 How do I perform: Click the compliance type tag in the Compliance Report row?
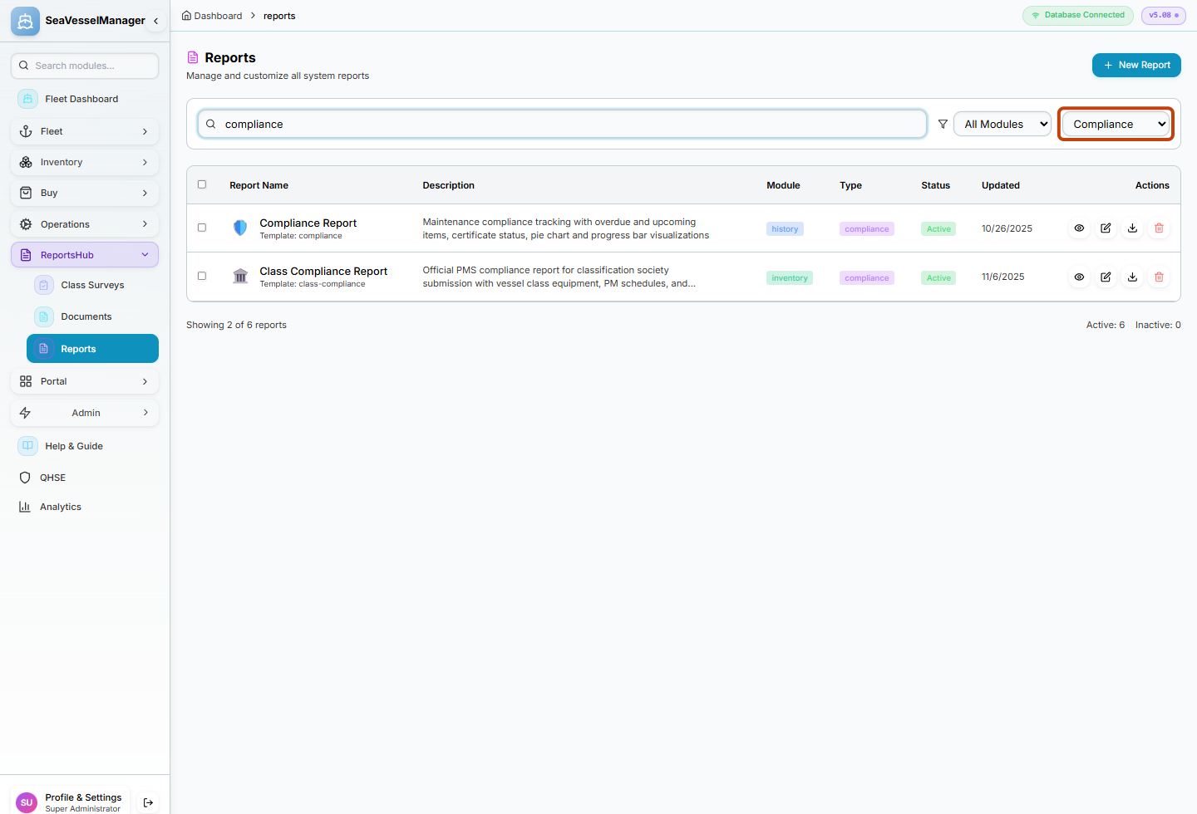(x=867, y=229)
